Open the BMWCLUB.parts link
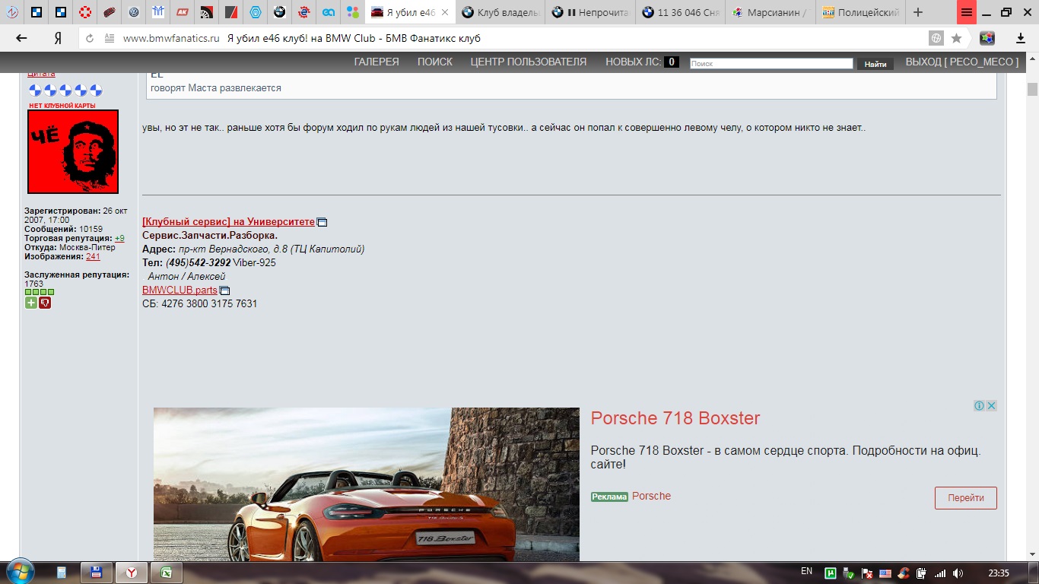 click(x=180, y=290)
